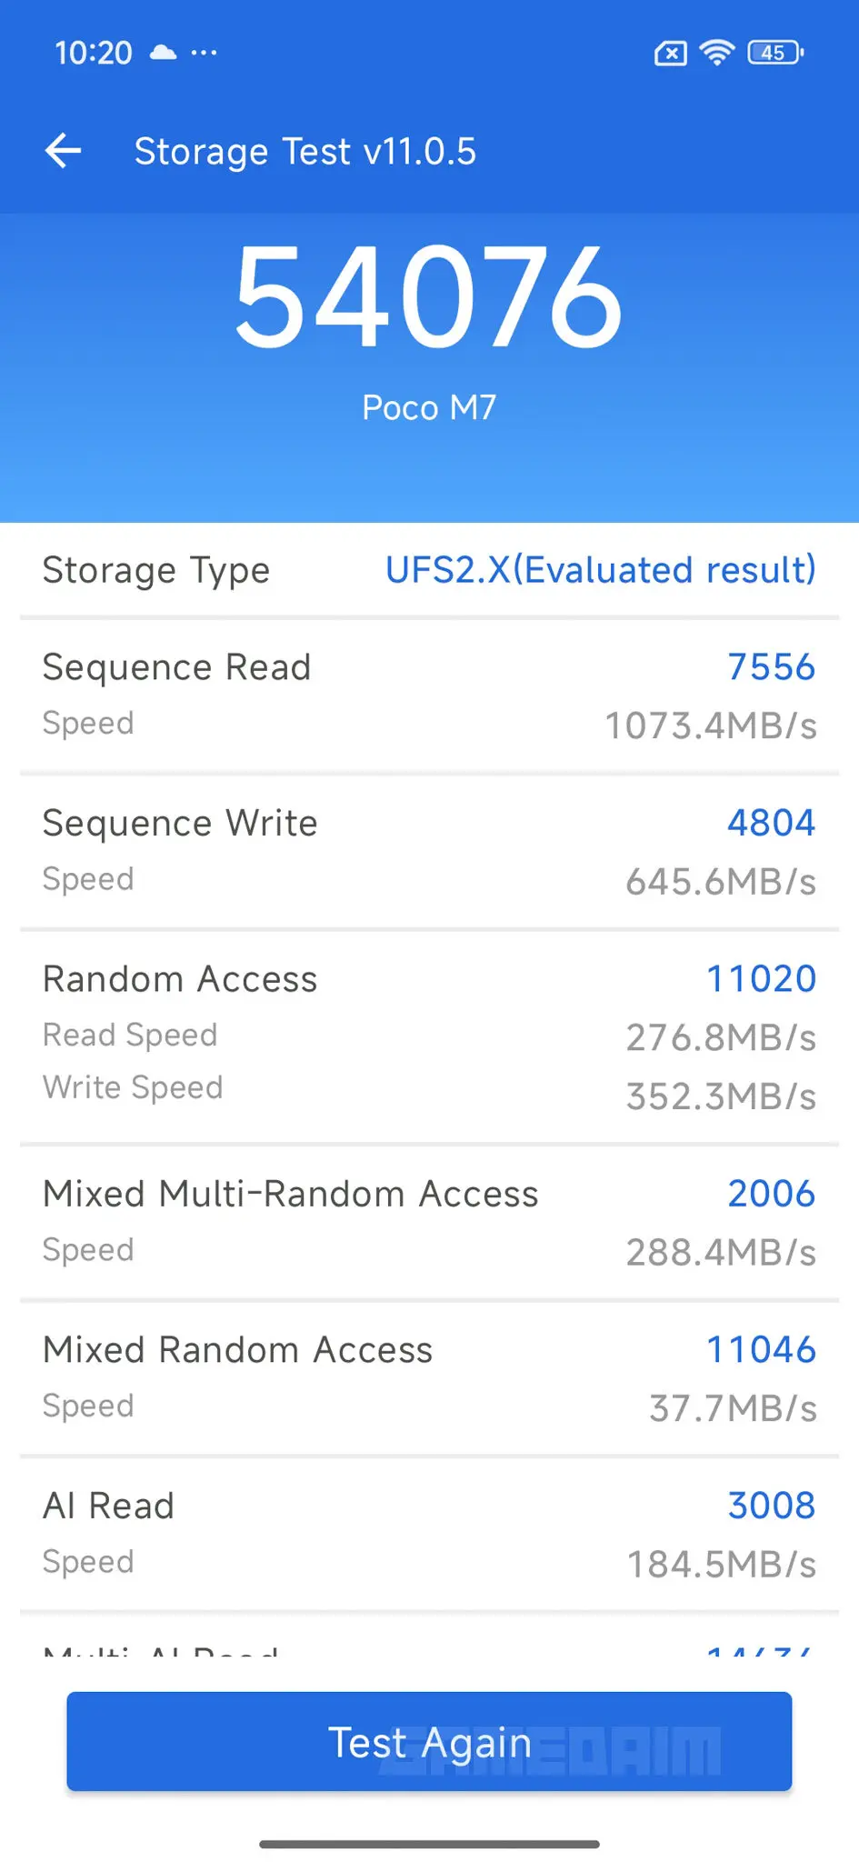
Task: Tap the Storage Test v11.0.5 title
Action: pyautogui.click(x=305, y=152)
